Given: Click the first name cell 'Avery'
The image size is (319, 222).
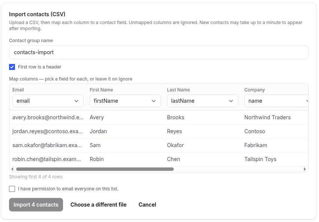Looking at the screenshot, I should tap(97, 117).
